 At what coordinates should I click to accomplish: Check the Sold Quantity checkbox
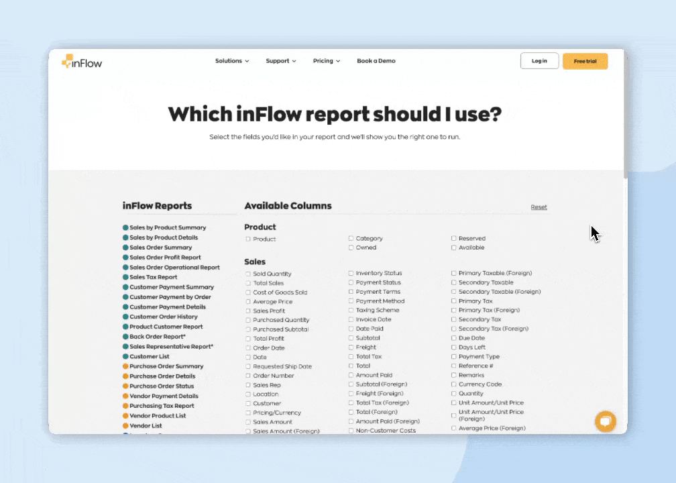pyautogui.click(x=248, y=273)
